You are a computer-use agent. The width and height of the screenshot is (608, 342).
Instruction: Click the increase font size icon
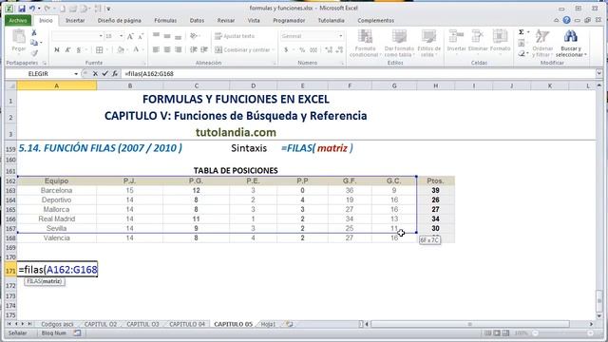coord(130,36)
